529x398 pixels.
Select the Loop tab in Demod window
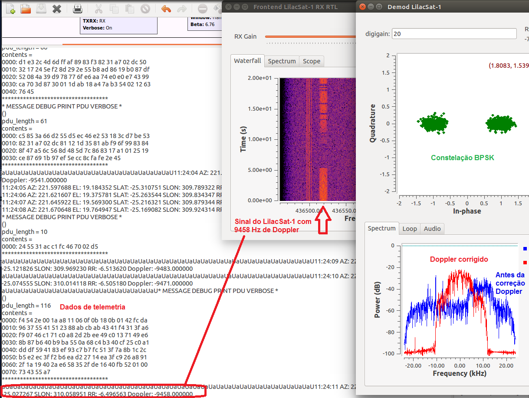(x=409, y=229)
